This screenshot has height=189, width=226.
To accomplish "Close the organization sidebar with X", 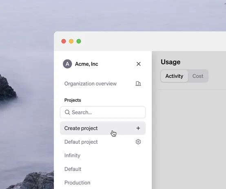I will coord(139,64).
